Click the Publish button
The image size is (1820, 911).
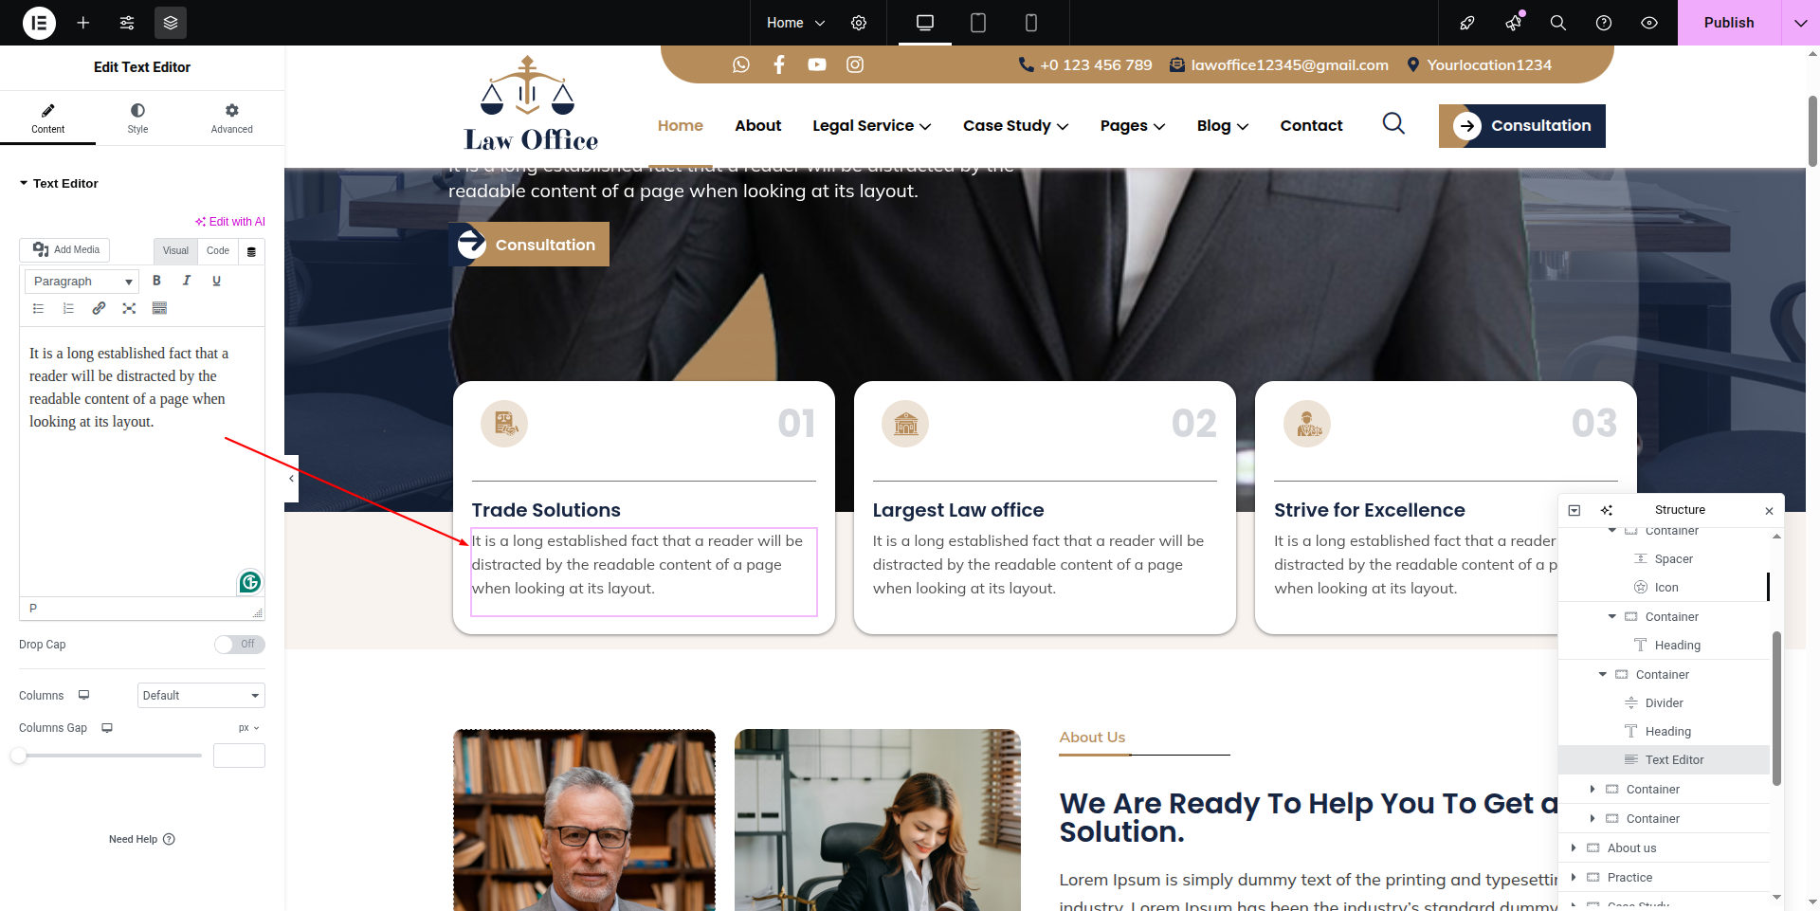point(1729,23)
